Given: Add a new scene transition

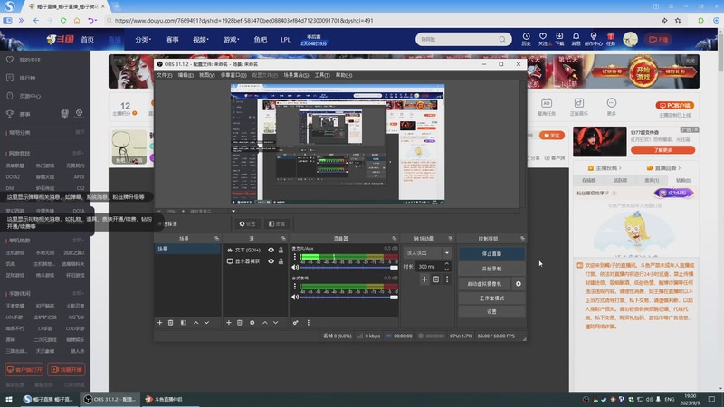Looking at the screenshot, I should pyautogui.click(x=424, y=279).
